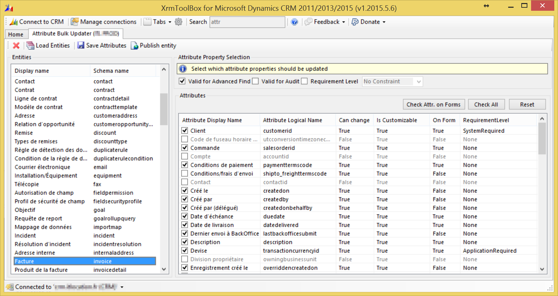
Task: Toggle Valid for Advanced Find checkbox
Action: pyautogui.click(x=182, y=81)
